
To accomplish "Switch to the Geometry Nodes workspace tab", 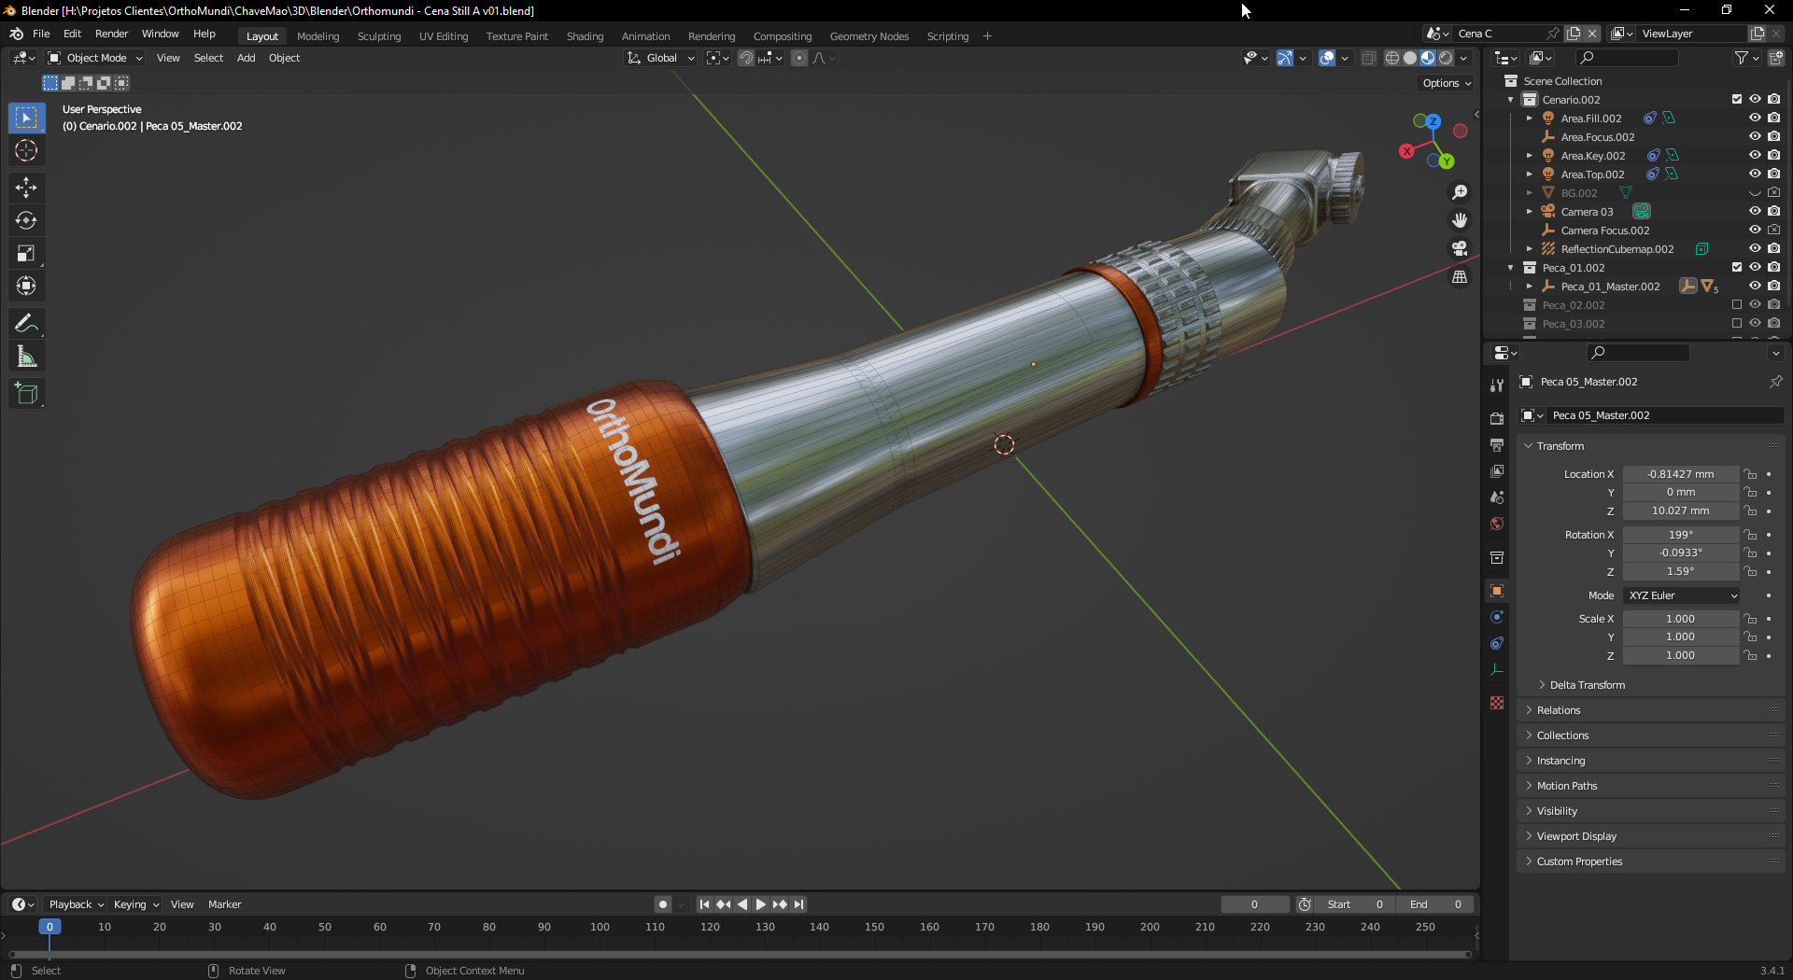I will pos(868,36).
